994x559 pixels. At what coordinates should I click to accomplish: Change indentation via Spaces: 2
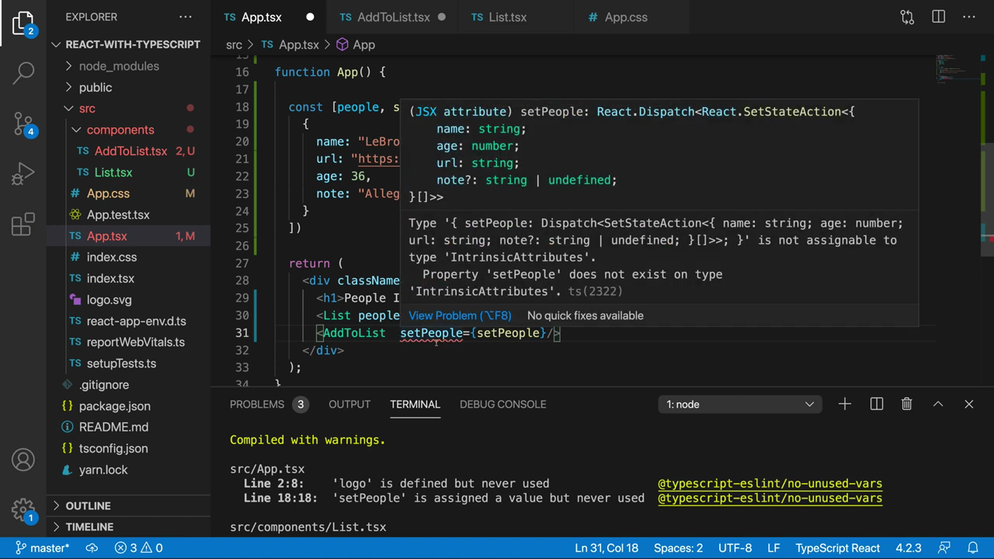click(678, 547)
